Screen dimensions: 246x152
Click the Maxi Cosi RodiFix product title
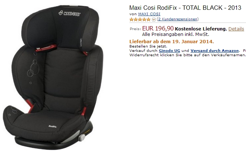coord(185,8)
